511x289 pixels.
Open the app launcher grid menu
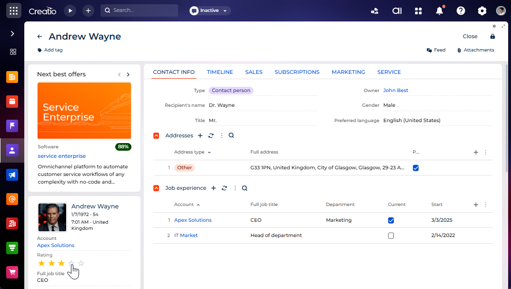[14, 10]
